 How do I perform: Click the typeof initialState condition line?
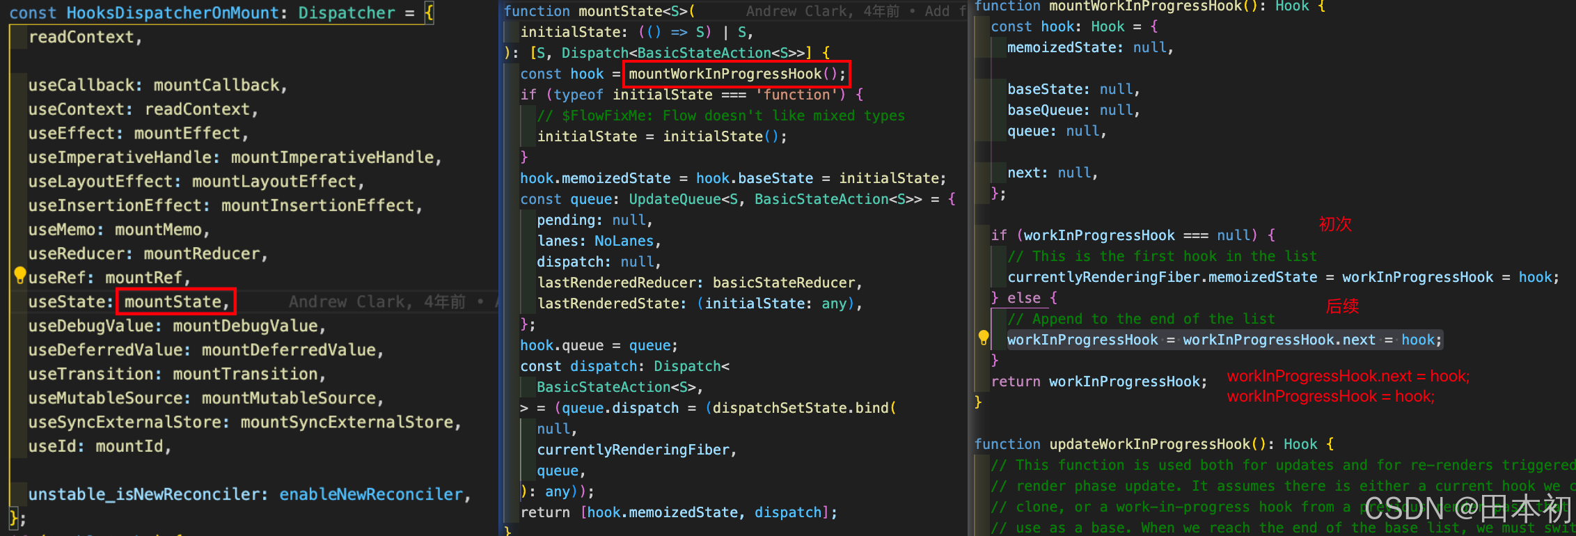pos(692,95)
